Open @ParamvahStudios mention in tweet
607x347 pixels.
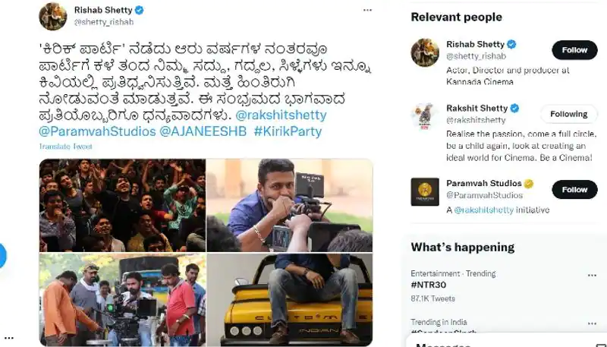pos(97,131)
